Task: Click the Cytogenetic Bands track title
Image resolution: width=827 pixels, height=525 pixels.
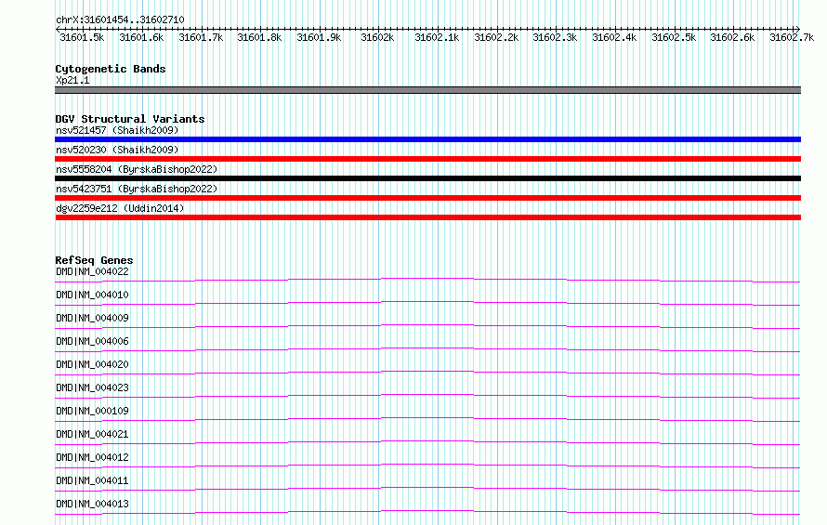Action: (111, 69)
